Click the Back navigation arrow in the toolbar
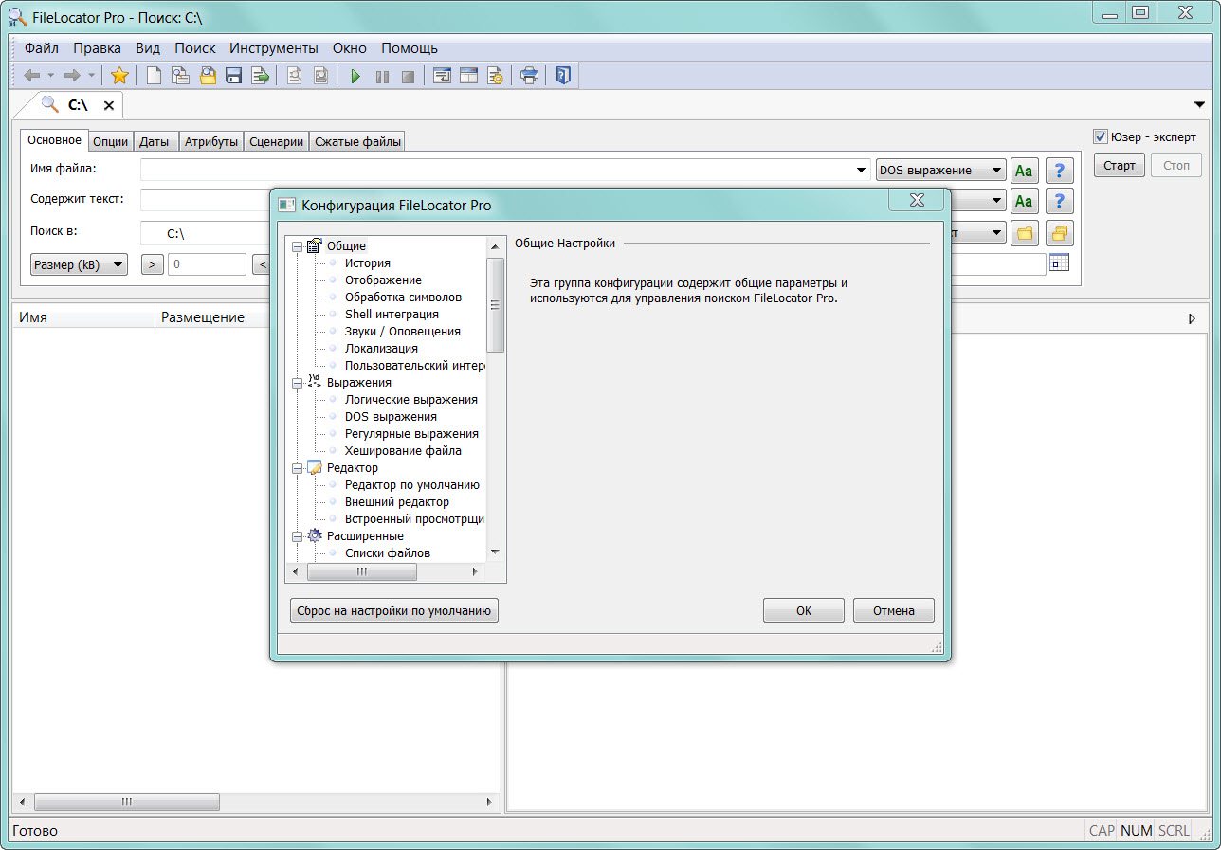 point(31,76)
